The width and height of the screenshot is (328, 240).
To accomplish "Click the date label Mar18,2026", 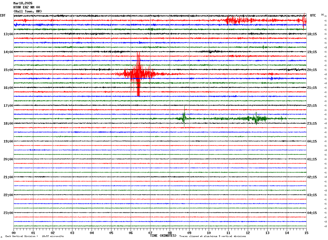I will coord(23,3).
